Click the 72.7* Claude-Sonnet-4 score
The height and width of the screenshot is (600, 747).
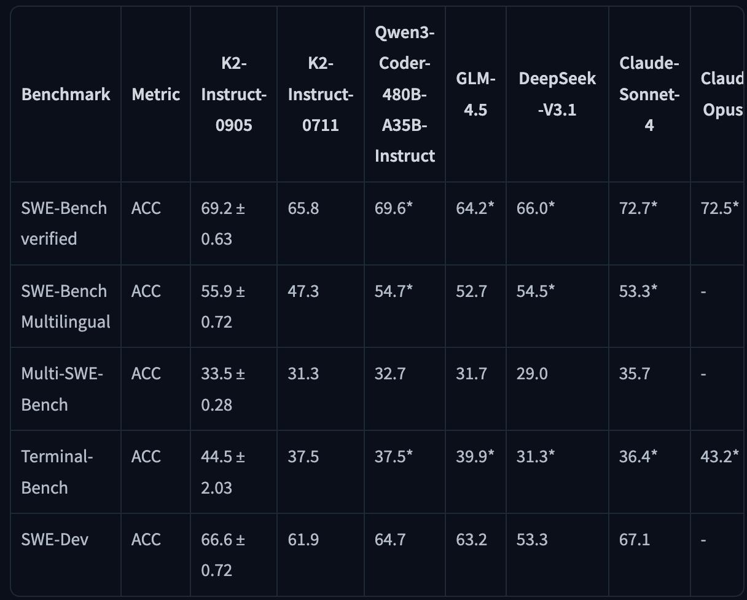(x=638, y=208)
